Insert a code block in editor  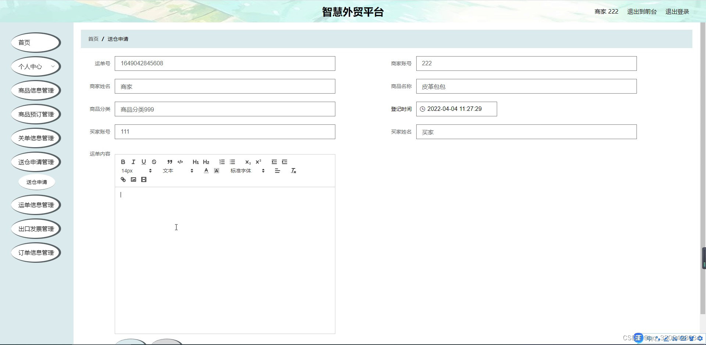tap(180, 162)
